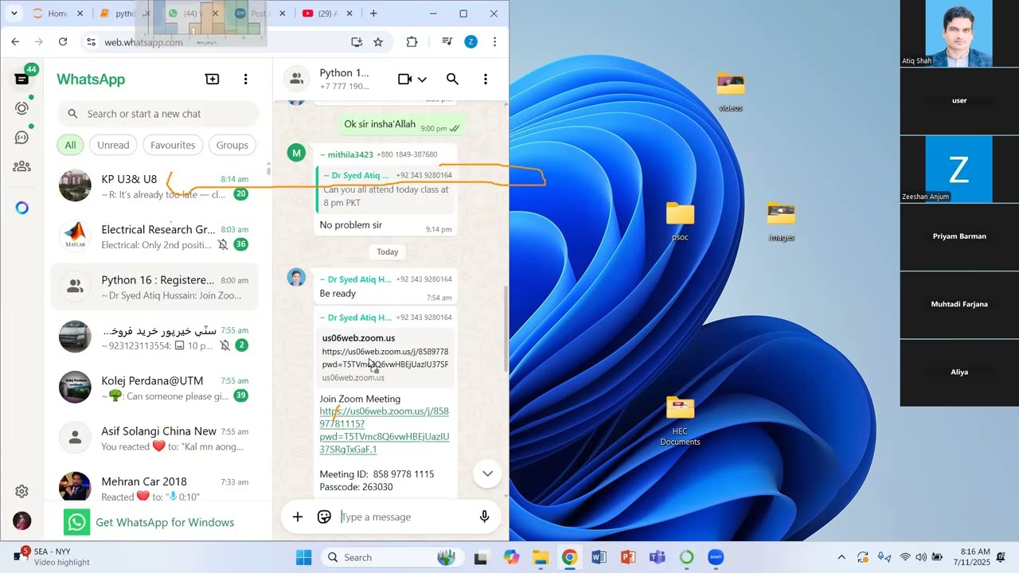Filter chats by Favourites
Viewport: 1019px width, 573px height.
point(173,145)
